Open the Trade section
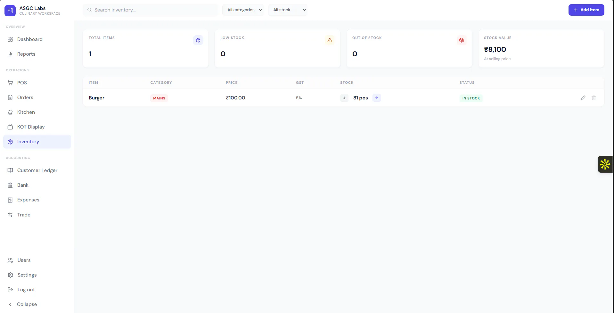 coord(37,215)
